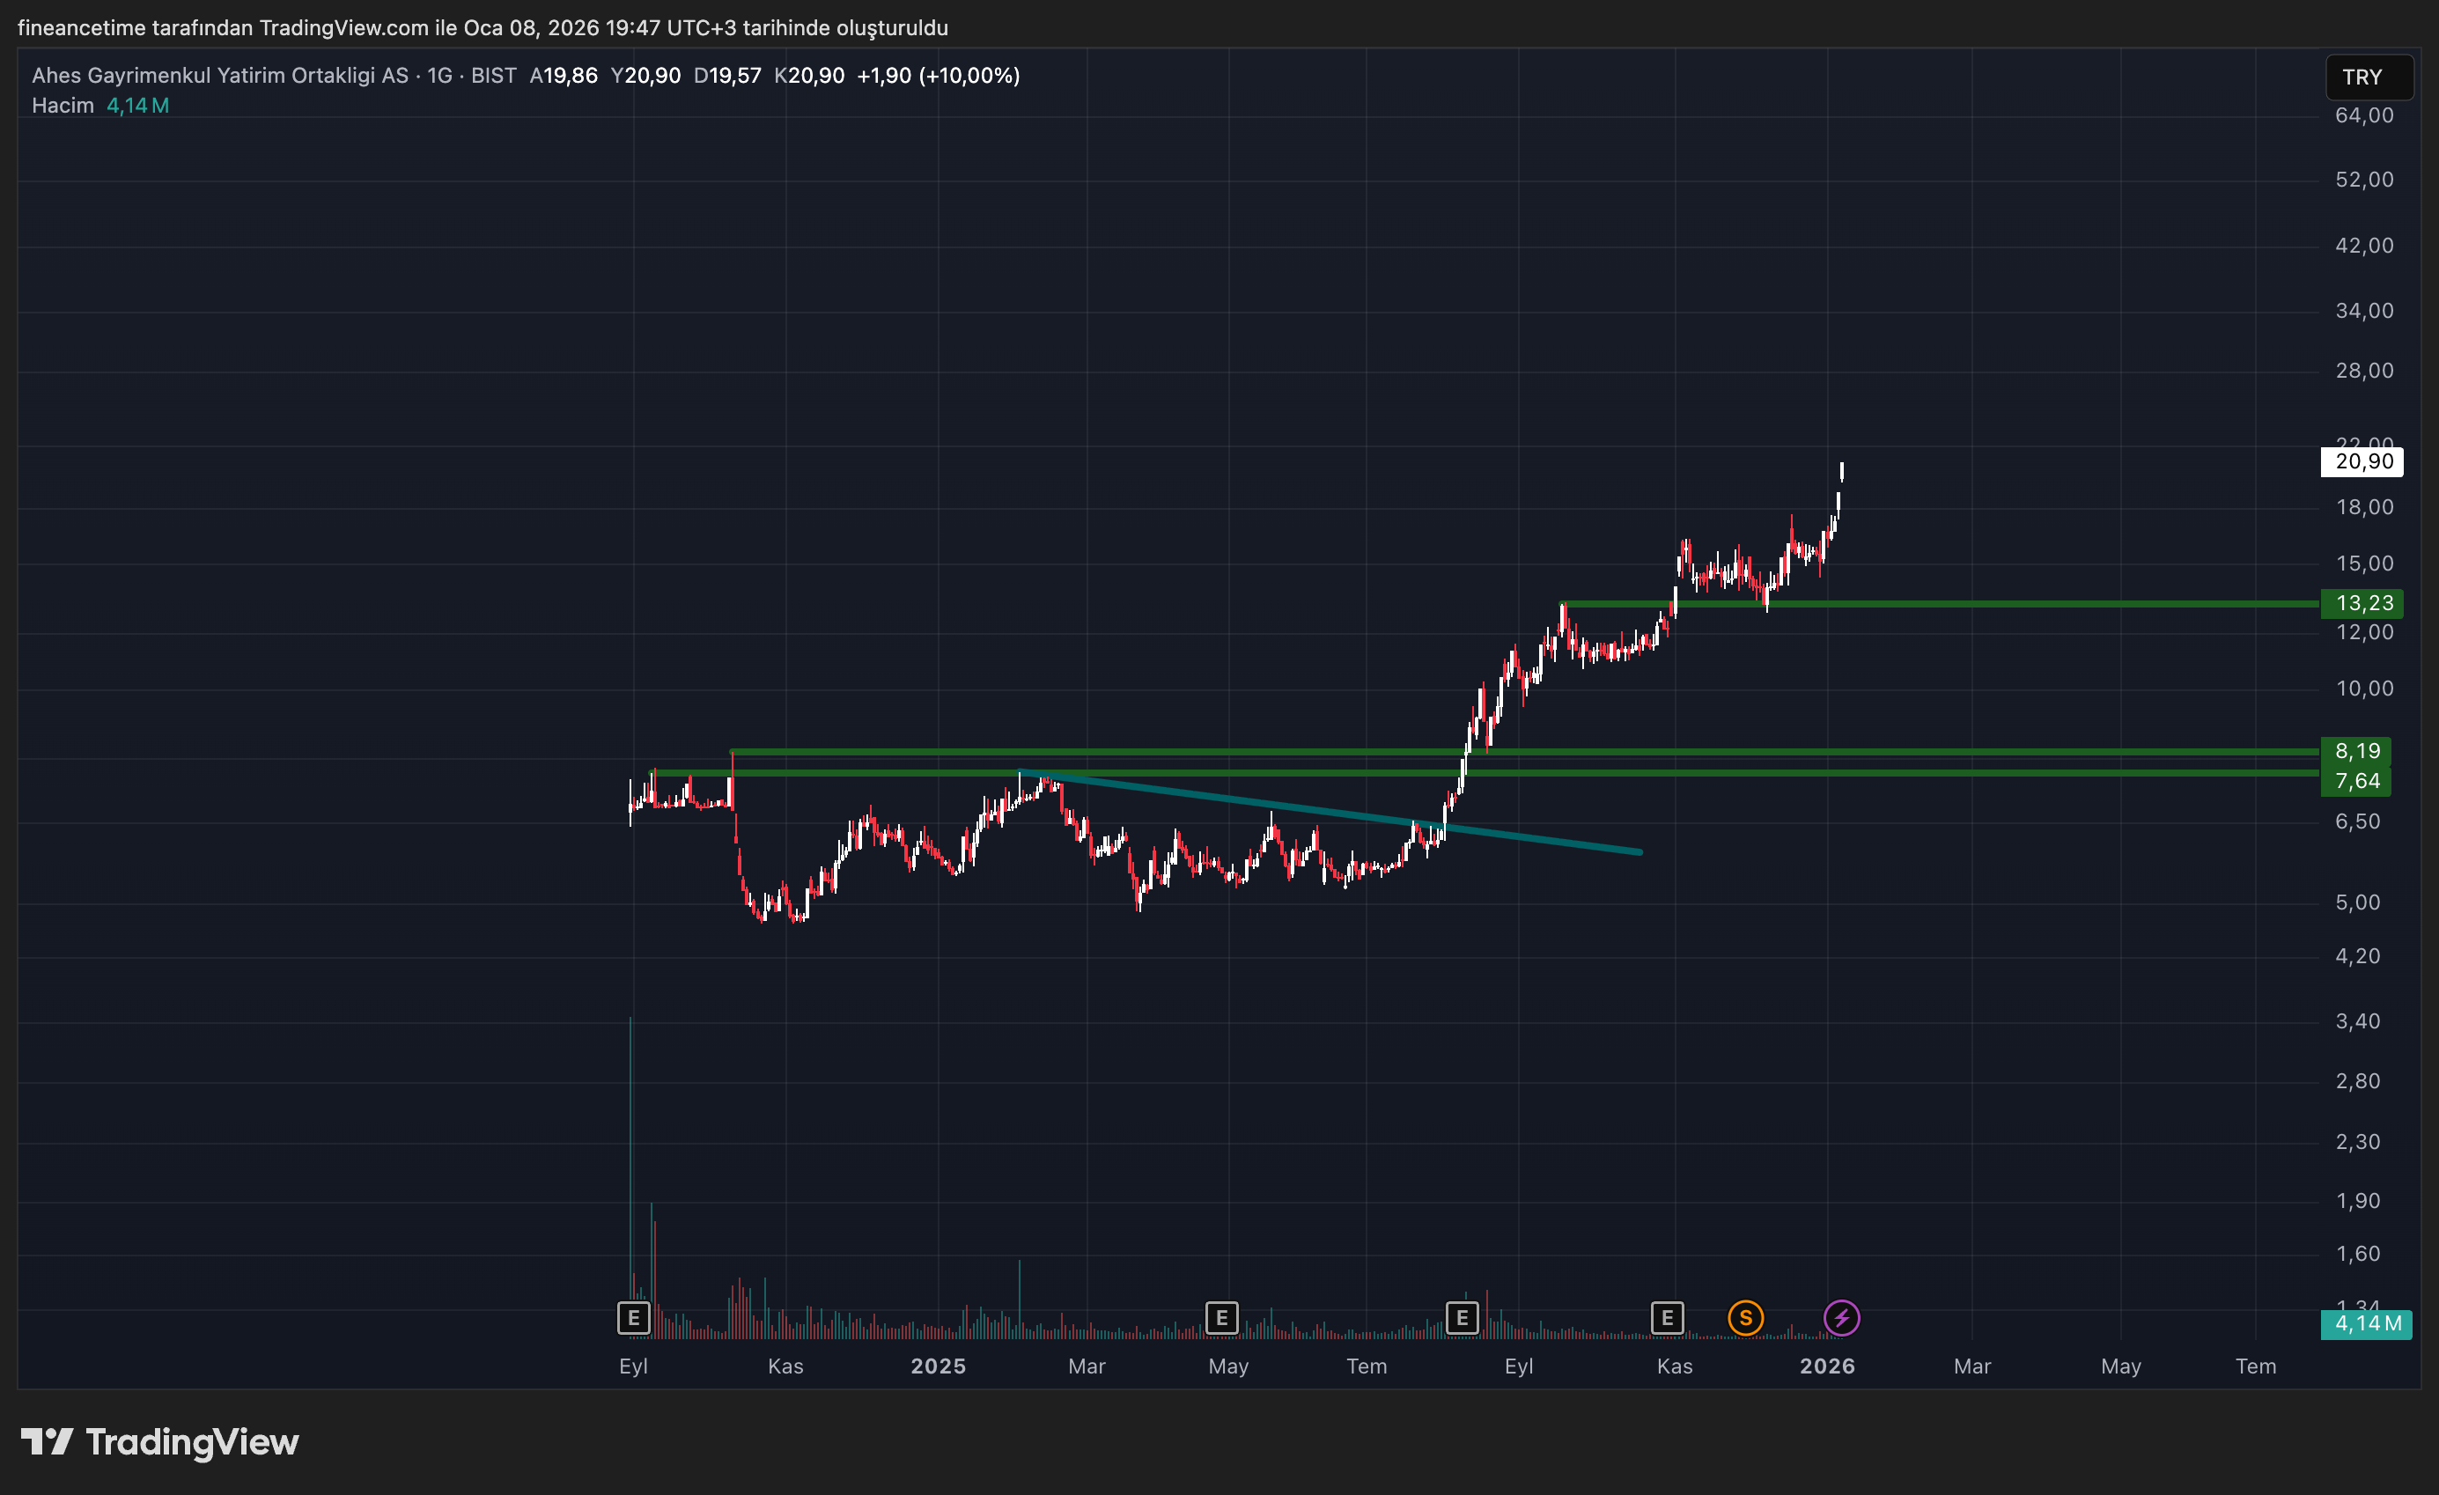Click the 7,64 green level label

tap(2356, 781)
